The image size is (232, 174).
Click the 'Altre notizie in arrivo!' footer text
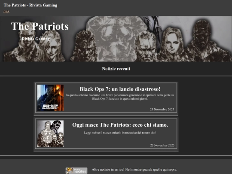tap(134, 169)
